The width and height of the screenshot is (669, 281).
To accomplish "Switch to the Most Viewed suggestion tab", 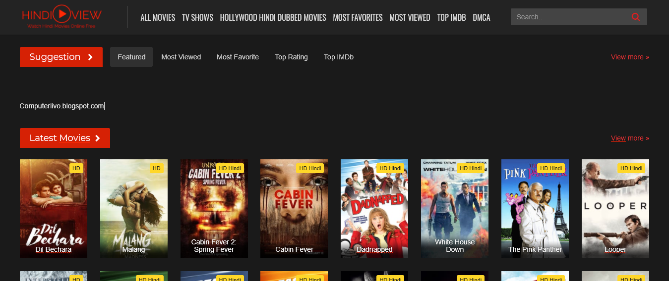I will (181, 57).
